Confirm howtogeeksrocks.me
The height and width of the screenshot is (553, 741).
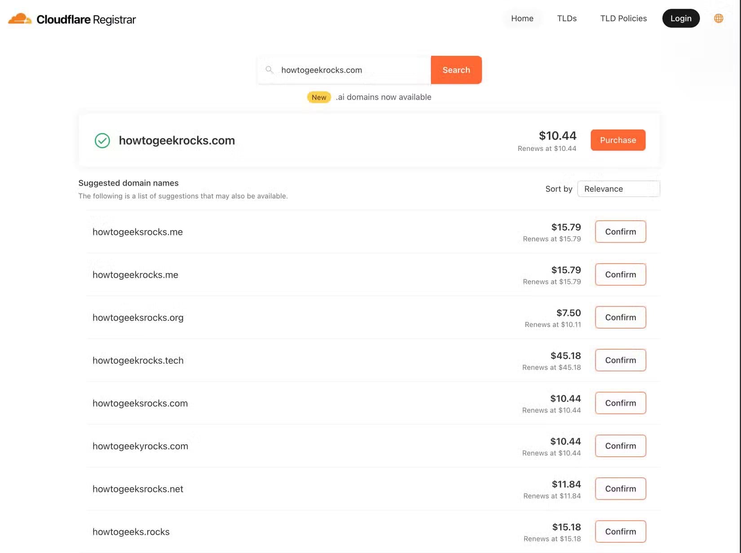click(620, 232)
